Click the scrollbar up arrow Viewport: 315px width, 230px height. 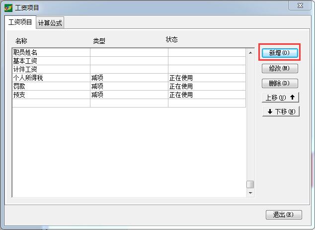[250, 53]
